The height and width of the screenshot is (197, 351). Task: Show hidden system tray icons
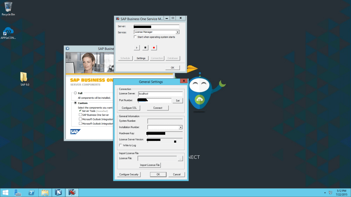pyautogui.click(x=325, y=193)
